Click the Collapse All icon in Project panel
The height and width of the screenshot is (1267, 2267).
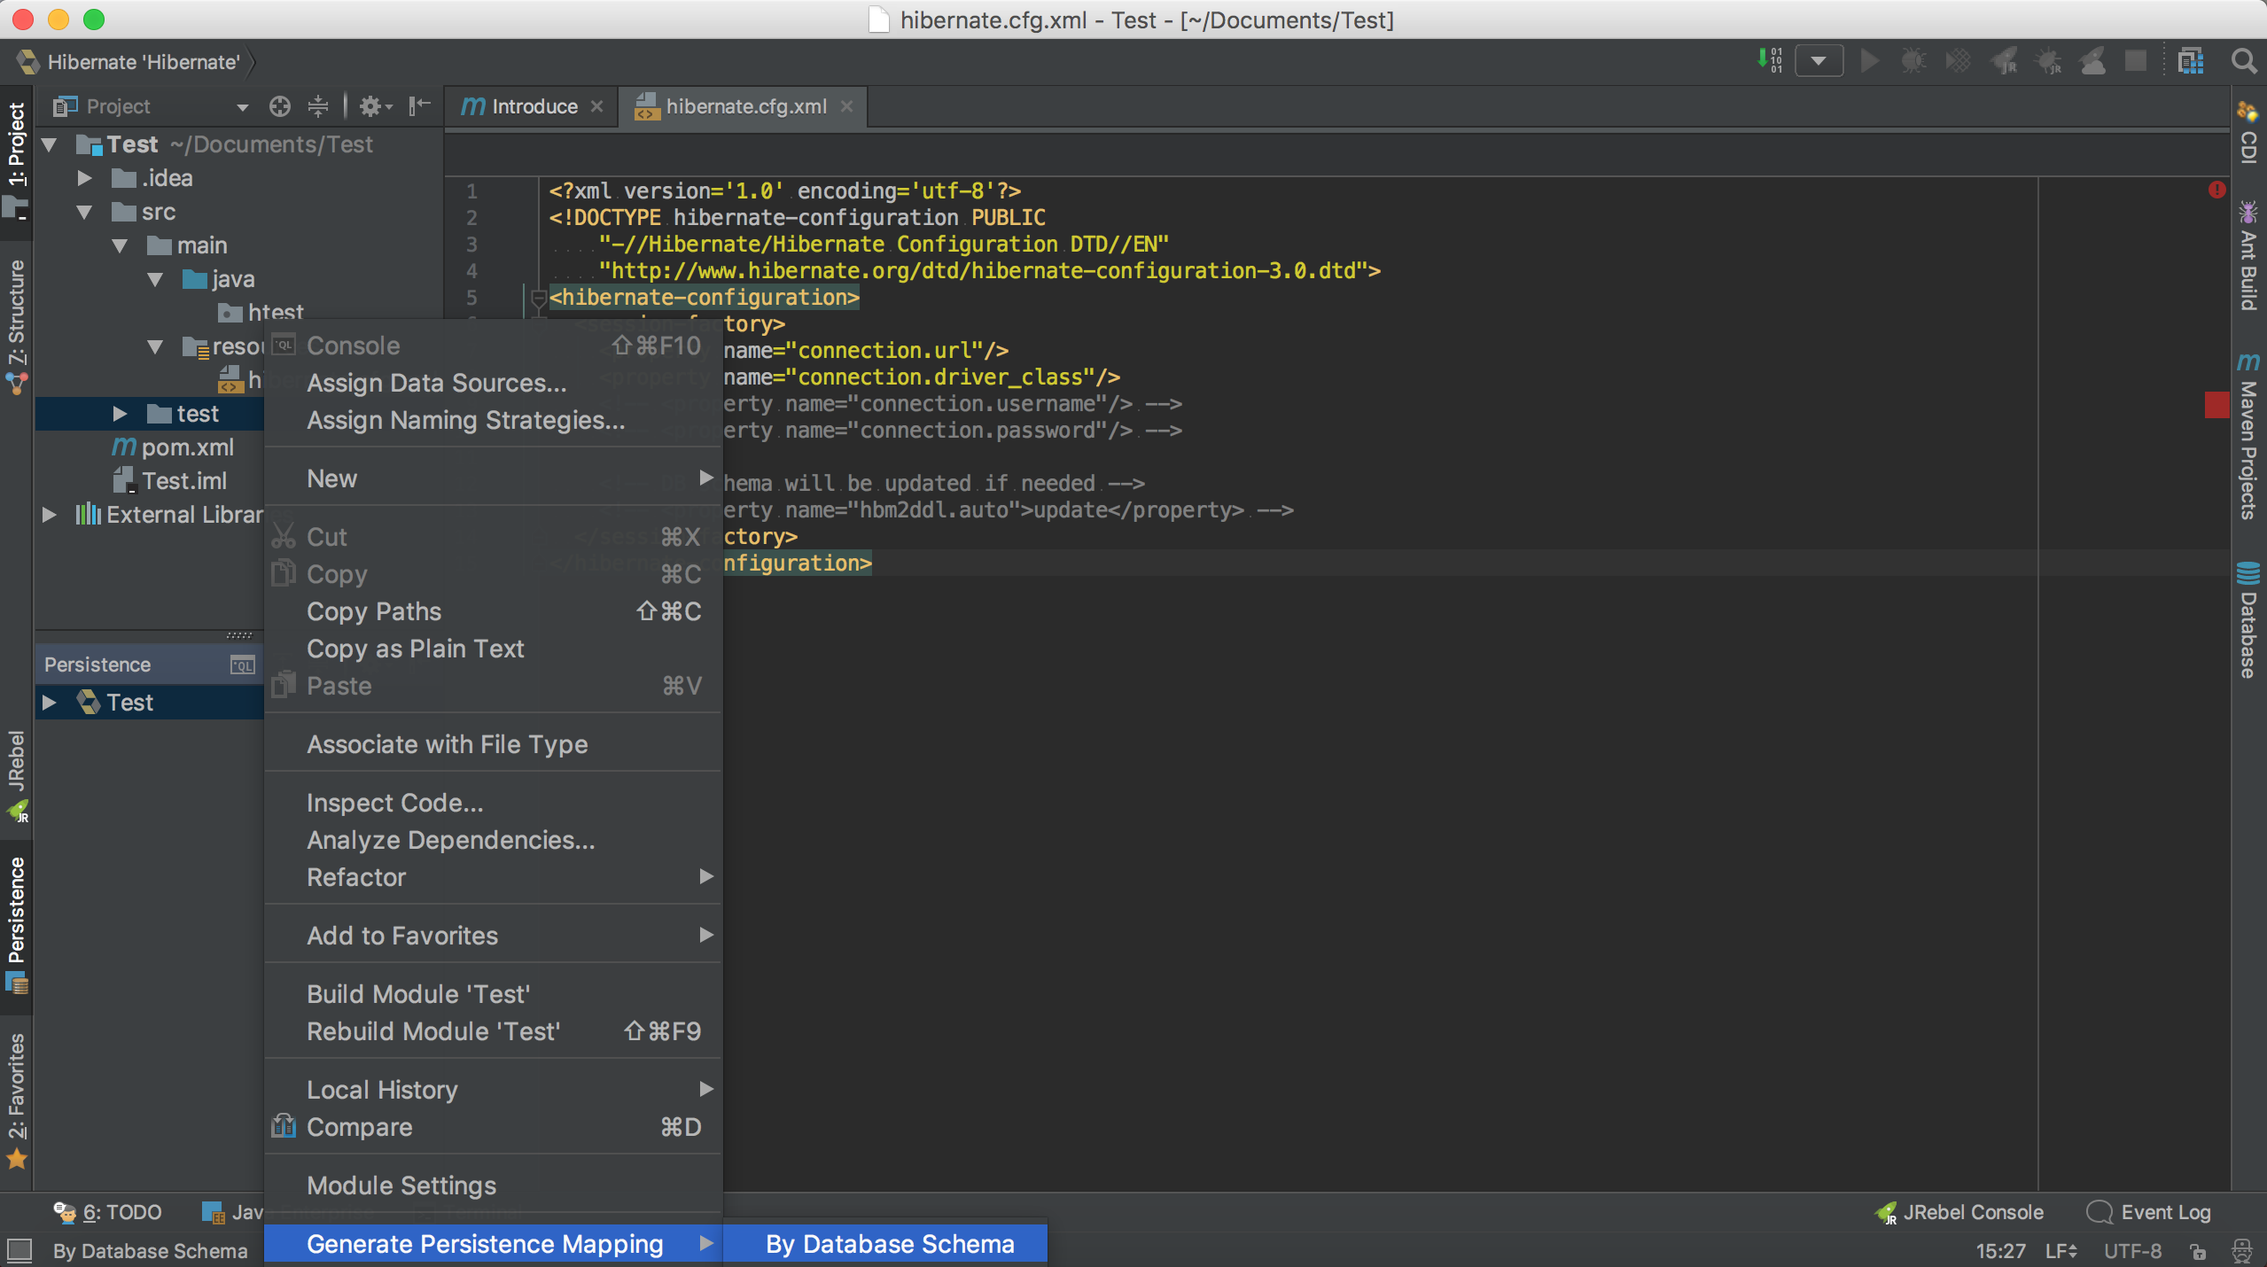[x=318, y=106]
